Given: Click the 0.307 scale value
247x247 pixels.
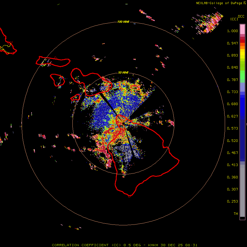Looking at the screenshot, I should (232, 189).
